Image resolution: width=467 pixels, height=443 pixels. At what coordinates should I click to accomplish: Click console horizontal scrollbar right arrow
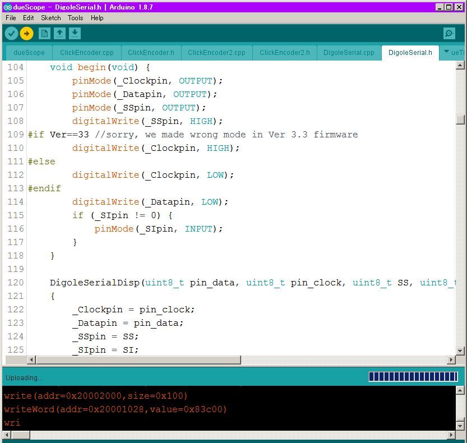[451, 435]
